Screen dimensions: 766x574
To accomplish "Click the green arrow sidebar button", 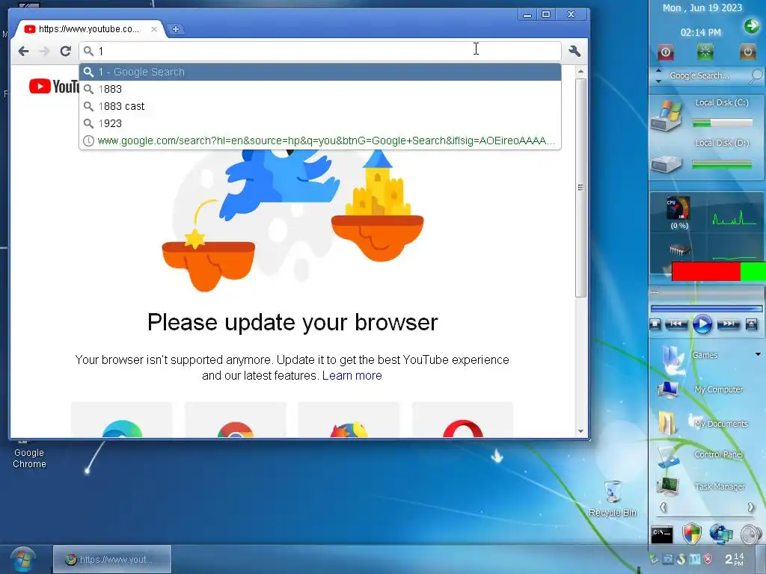I will 751,26.
